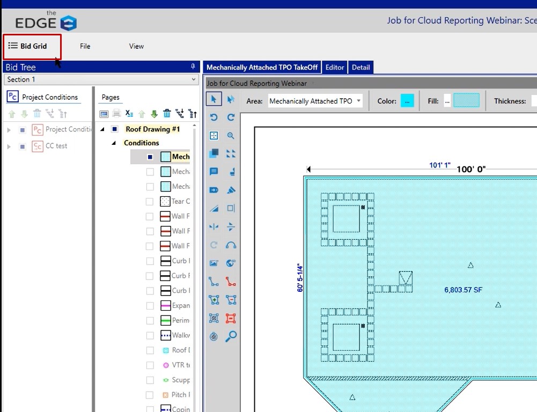Viewport: 537px width, 412px height.
Task: Toggle the Roof Drawing #1 checkbox
Action: tap(114, 129)
